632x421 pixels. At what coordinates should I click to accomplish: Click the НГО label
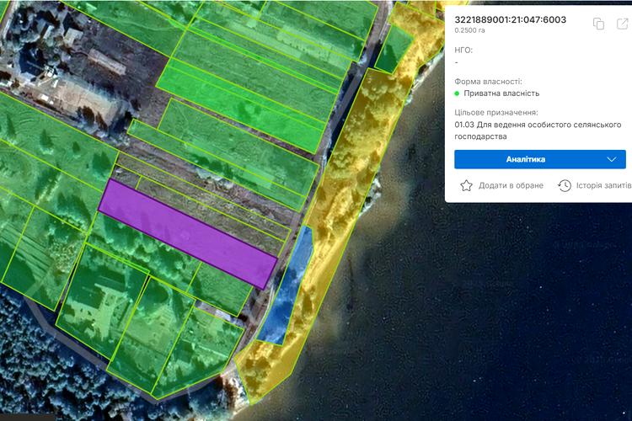pos(463,50)
